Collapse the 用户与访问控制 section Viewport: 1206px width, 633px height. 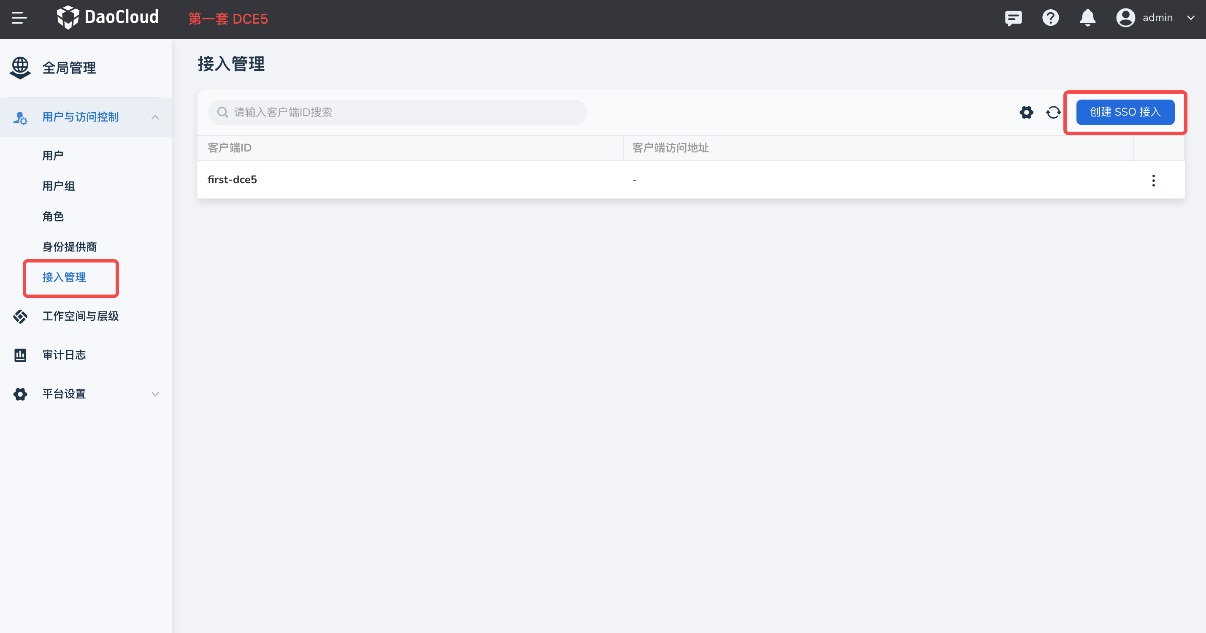coord(155,117)
